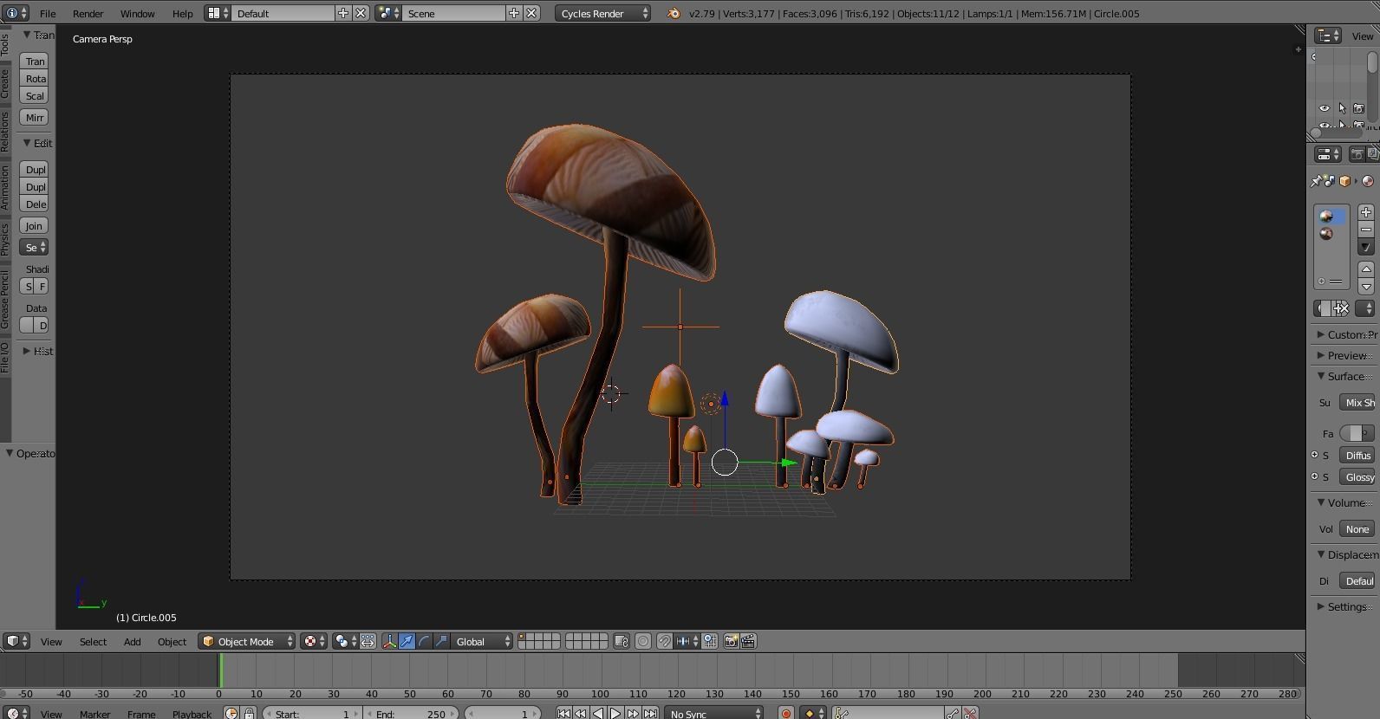Open the viewport shading selector
Screen dimensions: 1380x719
(x=314, y=641)
